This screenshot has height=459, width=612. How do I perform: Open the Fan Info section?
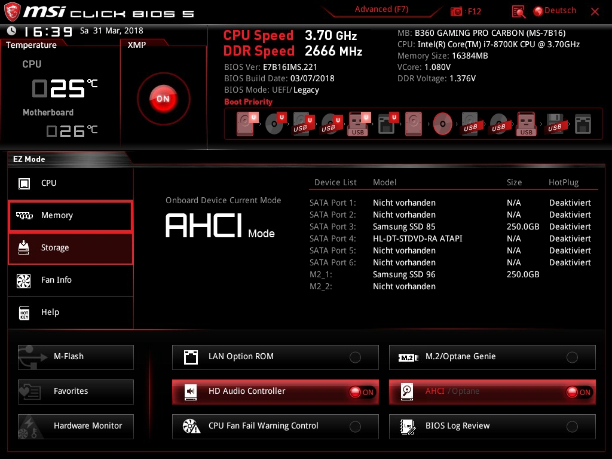(71, 280)
